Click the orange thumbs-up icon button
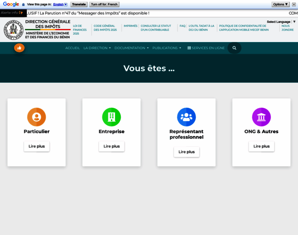Viewport: 298px width, 235px height. pos(19,48)
